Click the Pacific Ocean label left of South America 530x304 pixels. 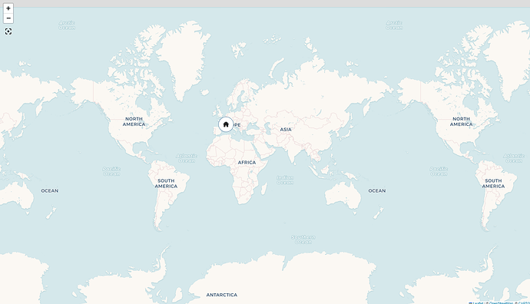[111, 171]
